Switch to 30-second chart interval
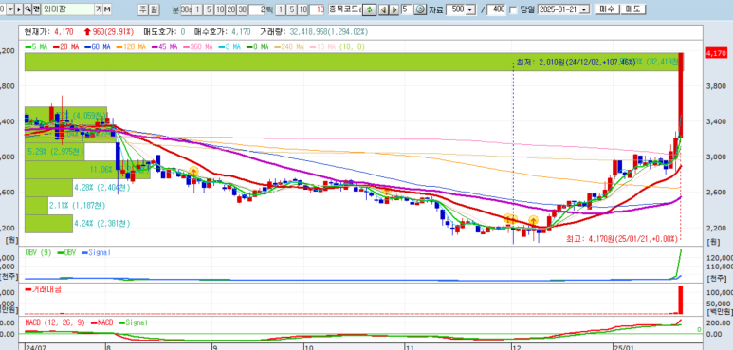This screenshot has height=350, width=733. (x=186, y=9)
